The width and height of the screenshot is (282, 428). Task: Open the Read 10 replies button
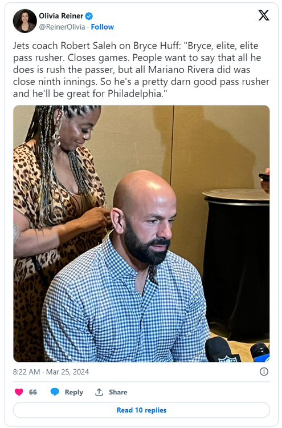(x=141, y=410)
